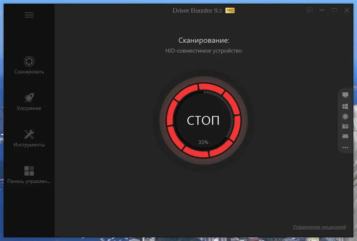
Task: View RAM details with memory icon
Action: coord(345,137)
